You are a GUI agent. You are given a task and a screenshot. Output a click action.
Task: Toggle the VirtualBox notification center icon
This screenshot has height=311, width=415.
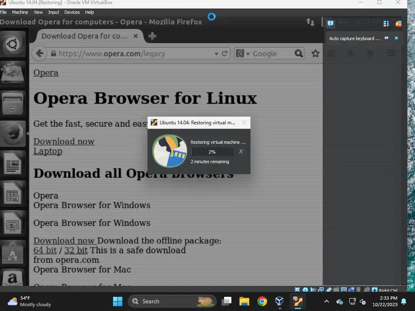(330, 24)
